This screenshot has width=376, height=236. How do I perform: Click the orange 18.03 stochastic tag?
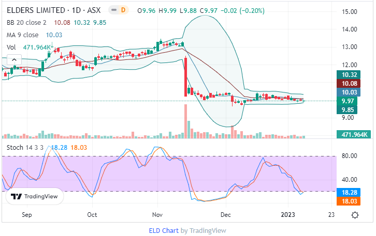346,200
